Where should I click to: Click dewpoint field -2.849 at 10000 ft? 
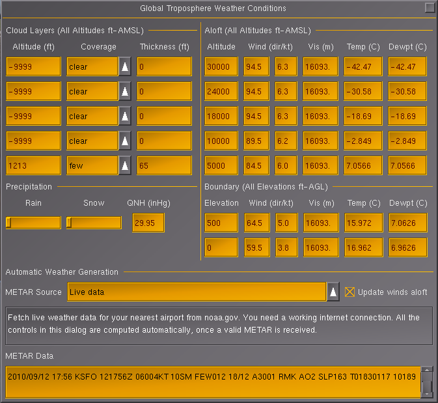click(407, 141)
